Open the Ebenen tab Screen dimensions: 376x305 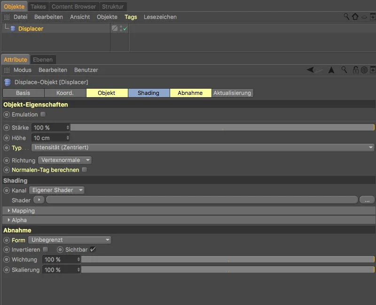click(x=43, y=60)
